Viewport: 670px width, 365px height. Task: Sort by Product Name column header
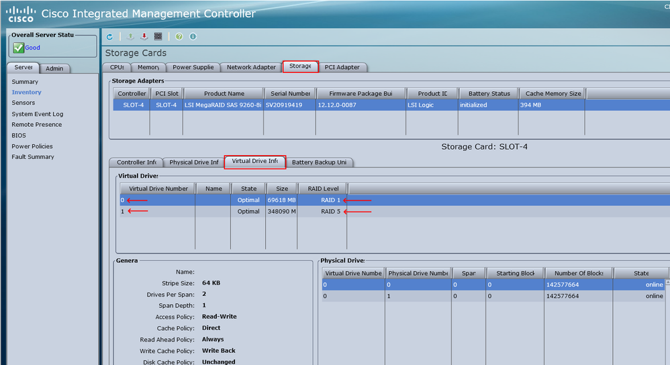pos(224,93)
